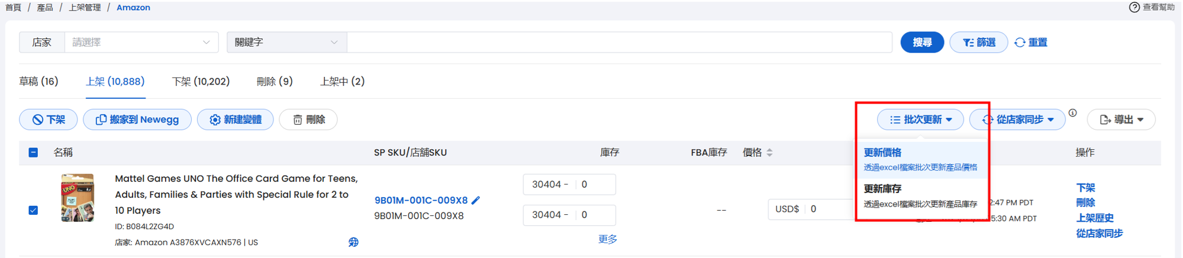Choose 更新價格 in the batch update menu
The width and height of the screenshot is (1183, 258).
[x=921, y=160]
